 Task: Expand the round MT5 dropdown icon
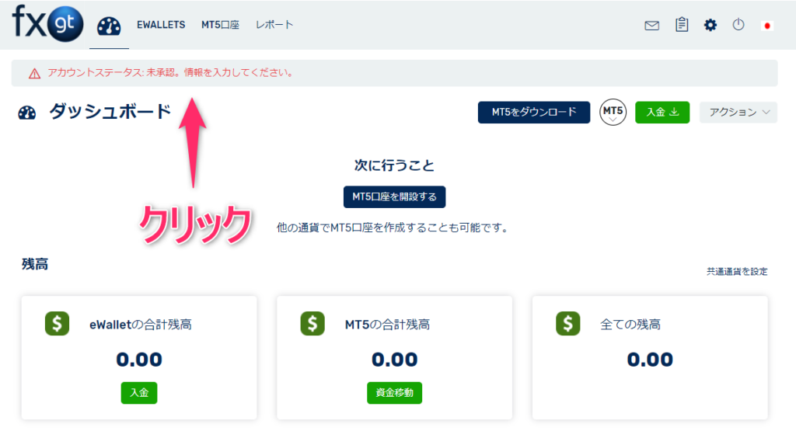(x=613, y=112)
